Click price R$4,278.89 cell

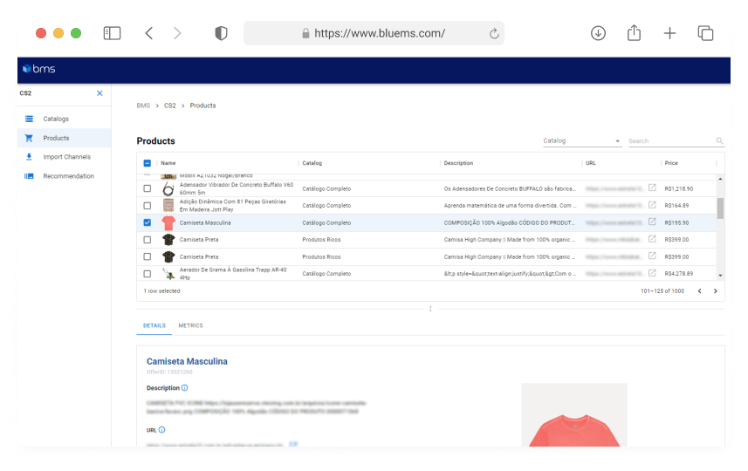point(678,274)
